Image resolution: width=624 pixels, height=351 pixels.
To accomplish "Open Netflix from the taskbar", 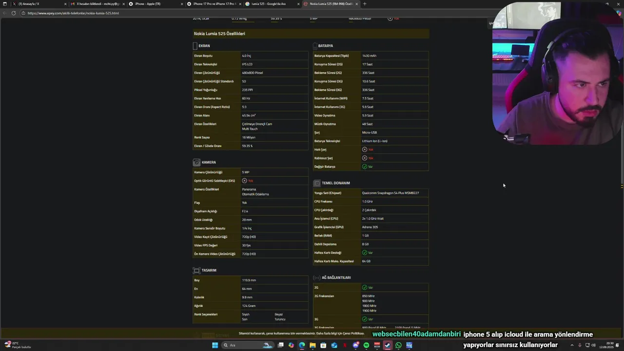I will pos(345,345).
